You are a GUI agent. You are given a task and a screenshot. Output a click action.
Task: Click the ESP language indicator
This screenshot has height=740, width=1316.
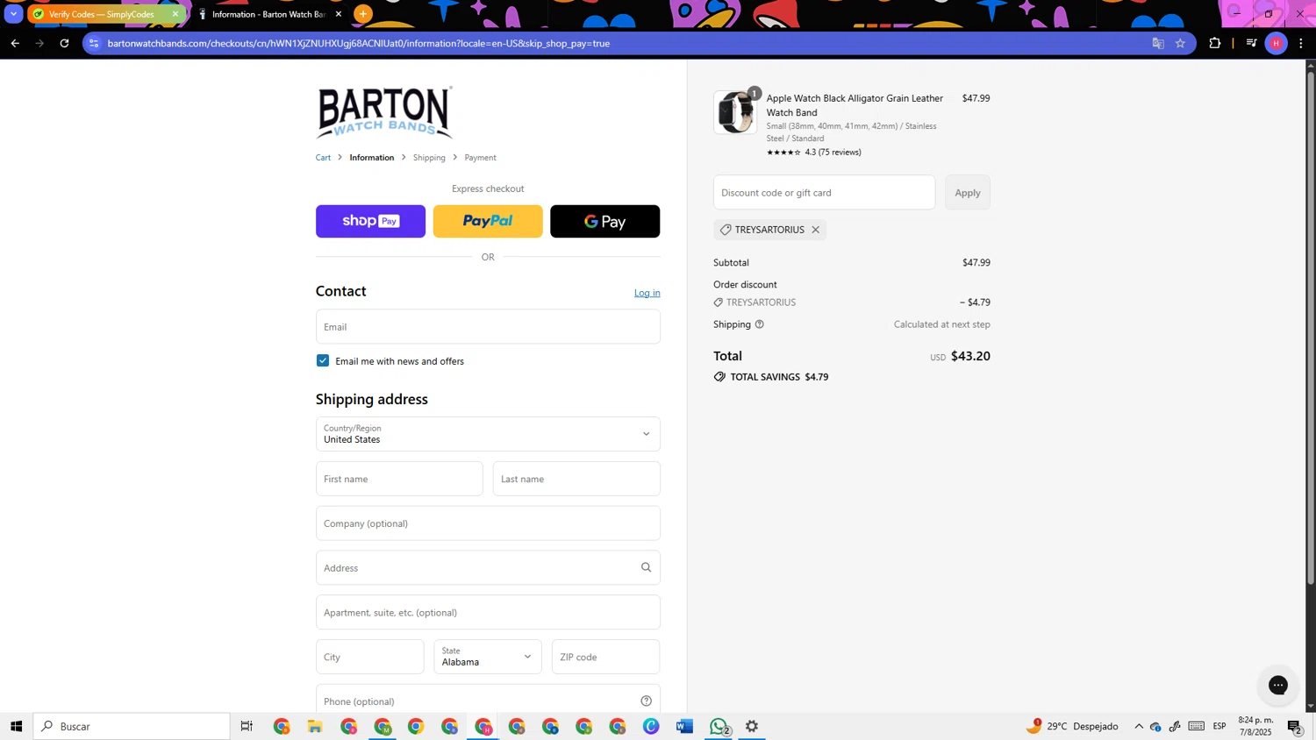1219,726
